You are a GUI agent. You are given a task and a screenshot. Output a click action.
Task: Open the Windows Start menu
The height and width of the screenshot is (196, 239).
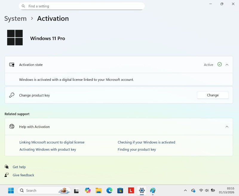11,190
